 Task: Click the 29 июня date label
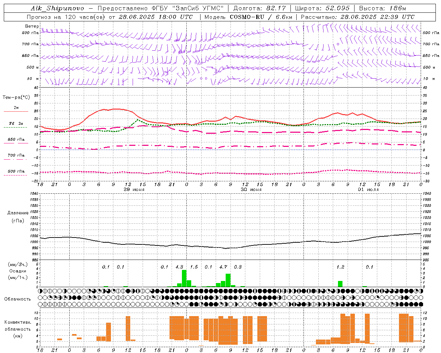(134, 190)
